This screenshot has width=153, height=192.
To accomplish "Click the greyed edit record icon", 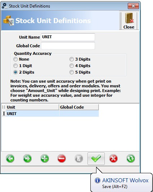I will coord(79,158).
